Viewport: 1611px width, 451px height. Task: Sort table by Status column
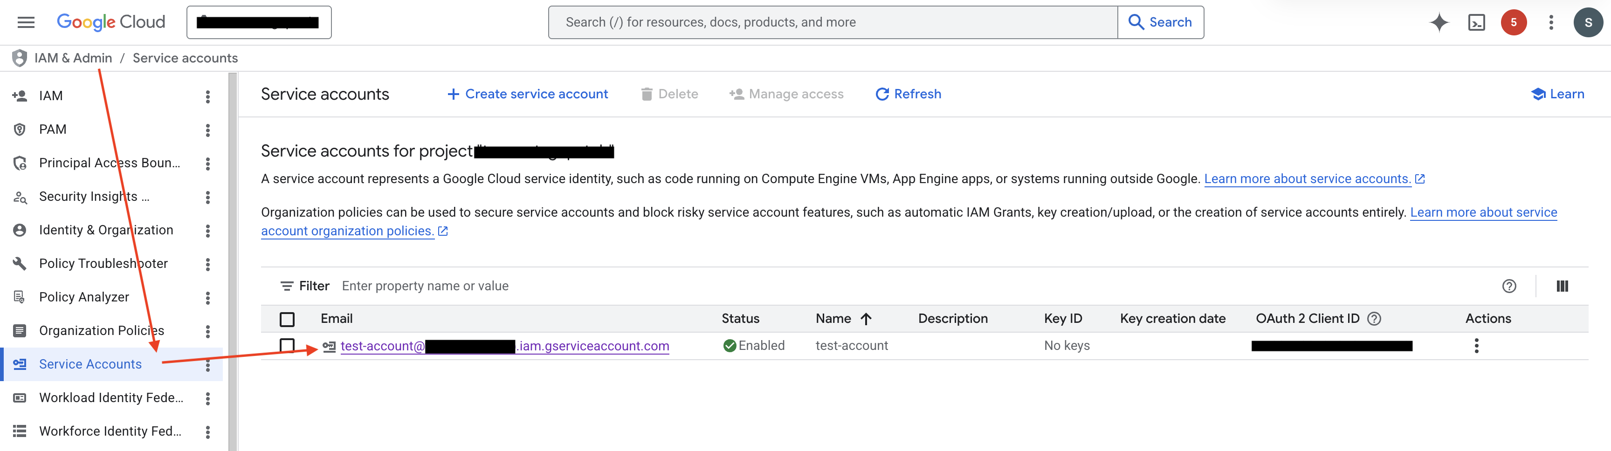740,319
